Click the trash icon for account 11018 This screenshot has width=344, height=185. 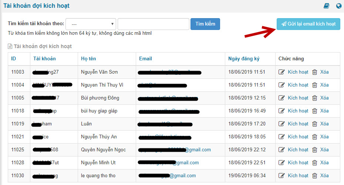click(315, 111)
